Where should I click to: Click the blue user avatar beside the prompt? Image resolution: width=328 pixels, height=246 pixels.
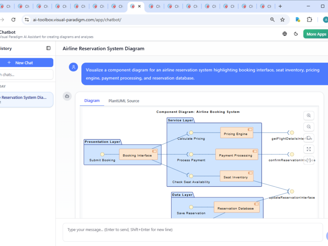tap(73, 67)
